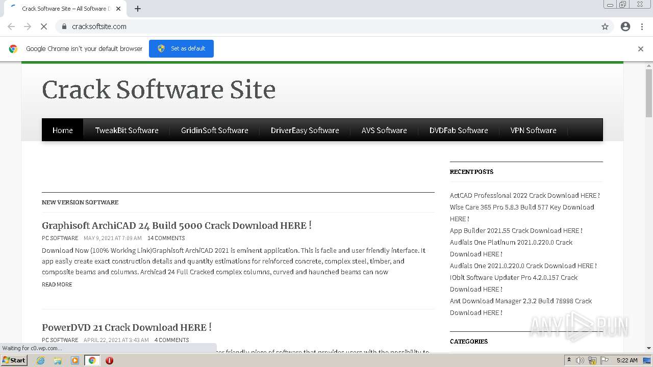Open the Chrome profile avatar menu

pos(625,27)
